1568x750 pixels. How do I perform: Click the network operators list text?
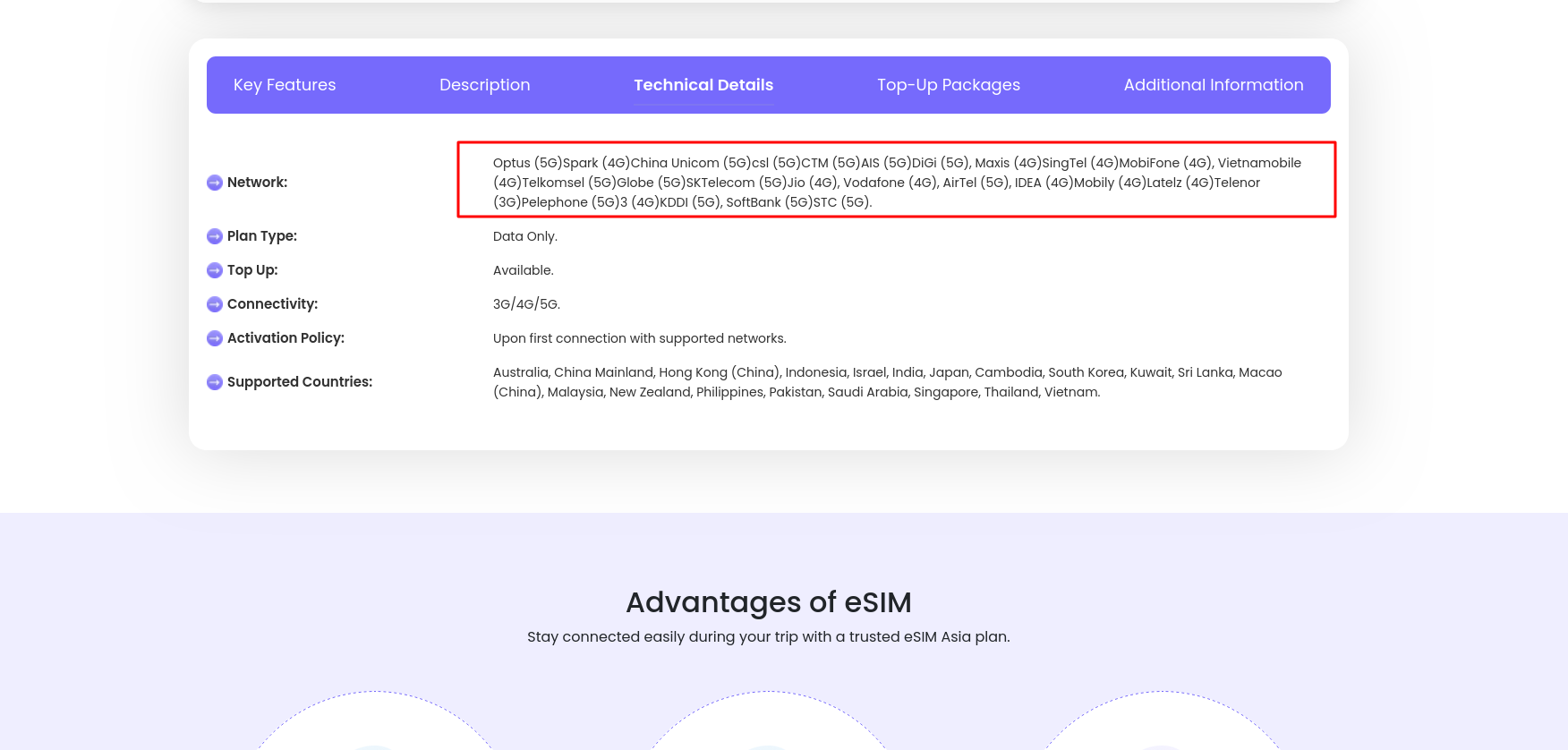coord(897,183)
